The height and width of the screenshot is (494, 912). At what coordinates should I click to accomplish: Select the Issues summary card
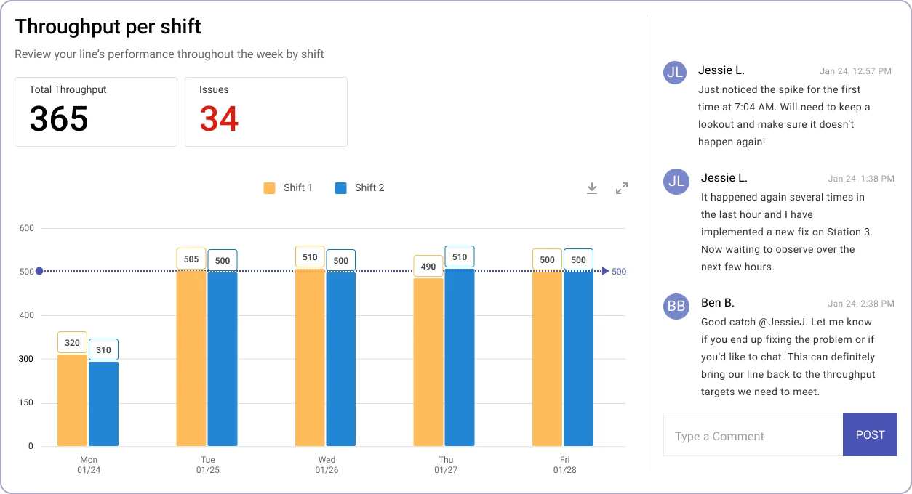(266, 111)
